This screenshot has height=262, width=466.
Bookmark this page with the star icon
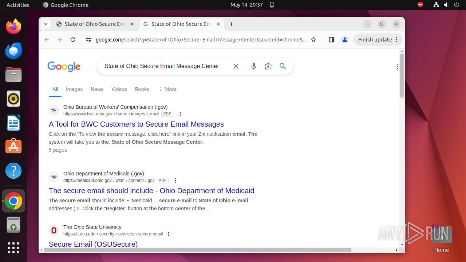click(313, 40)
